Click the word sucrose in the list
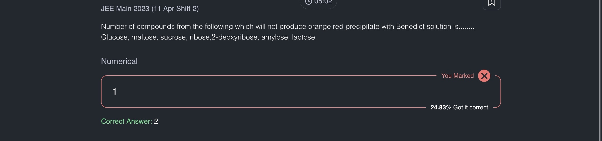 (173, 37)
